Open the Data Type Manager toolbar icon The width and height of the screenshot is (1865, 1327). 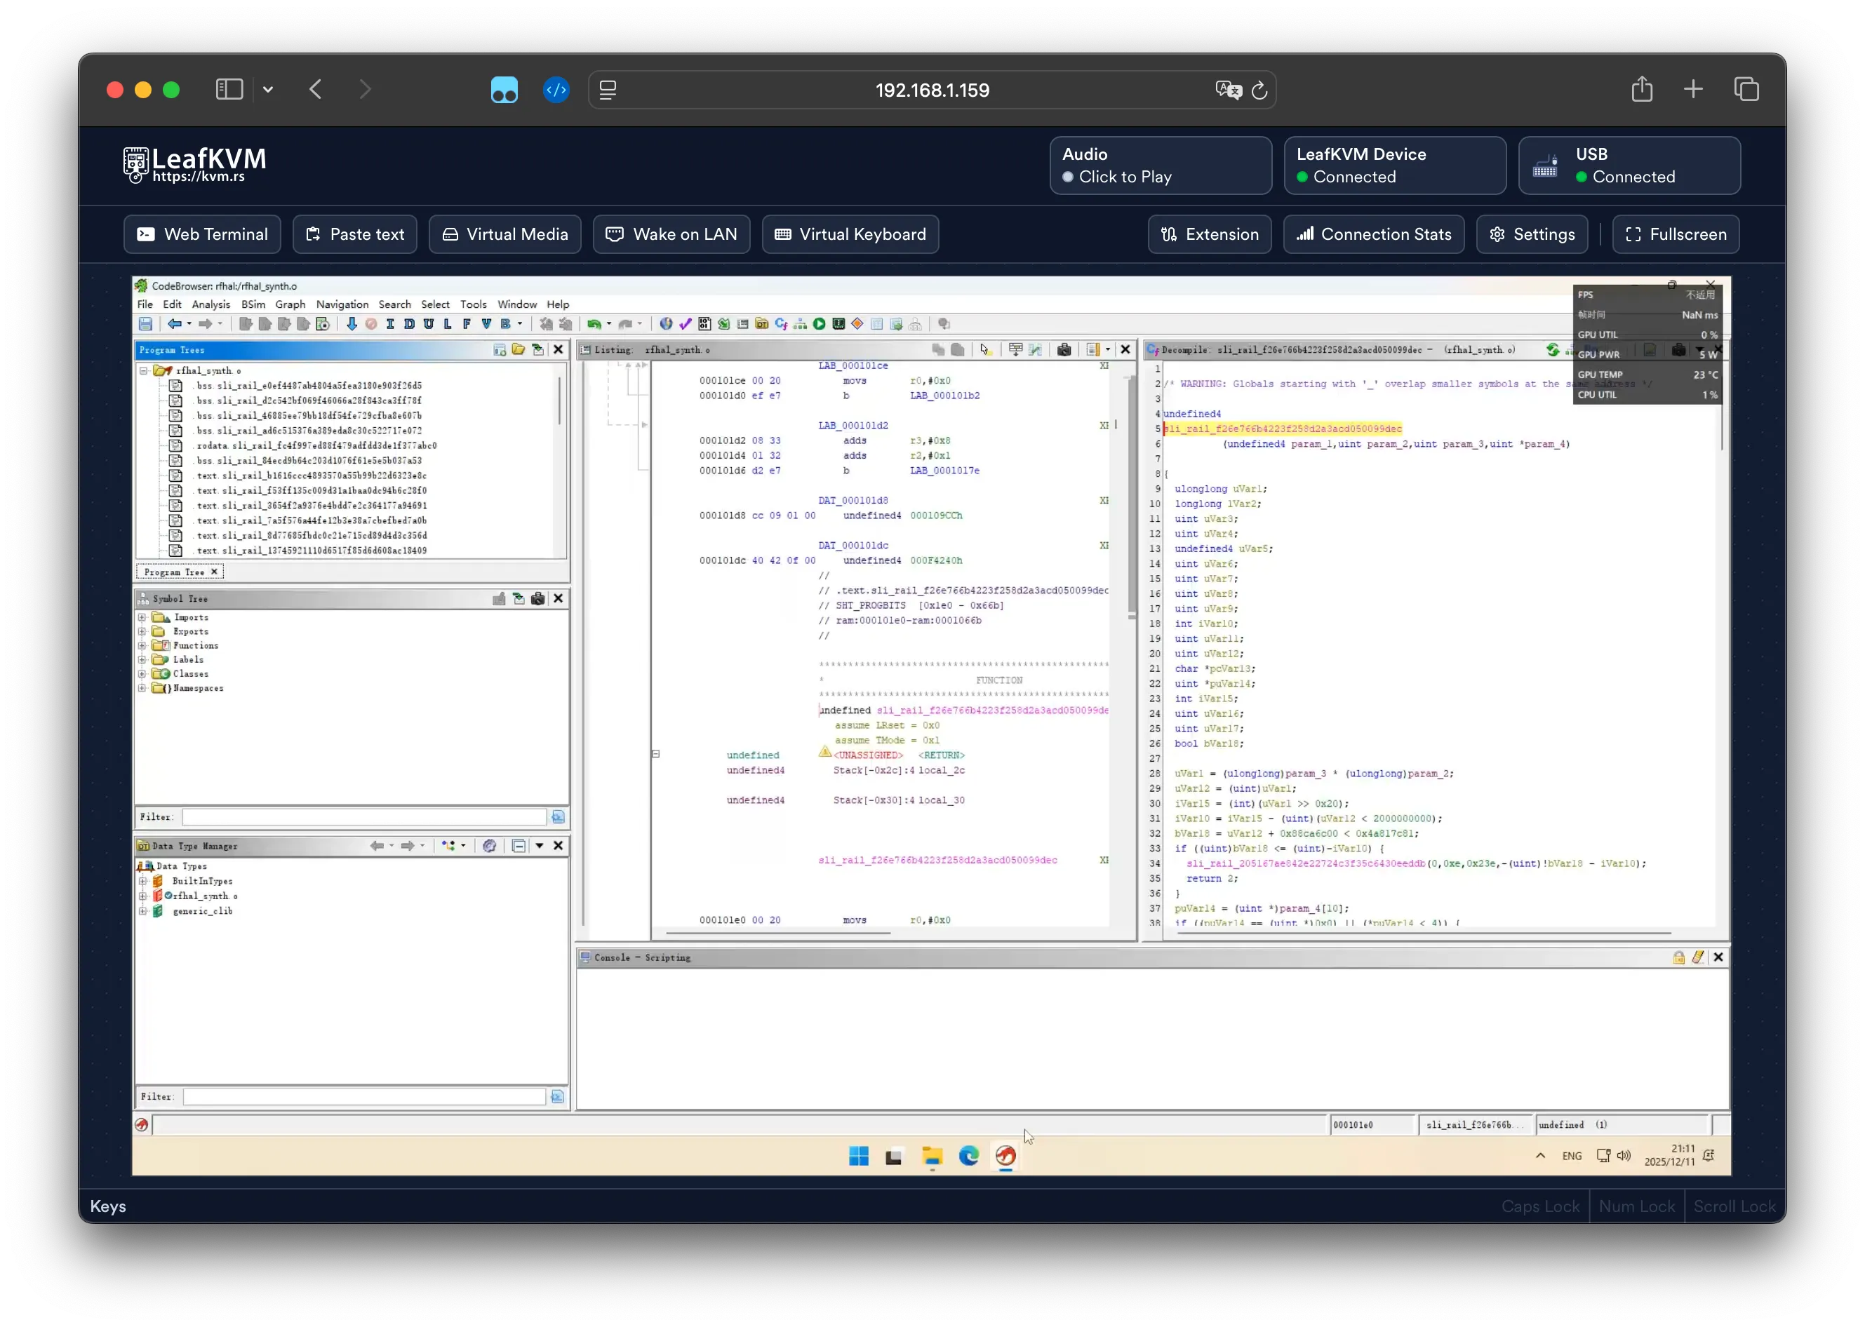pos(762,325)
